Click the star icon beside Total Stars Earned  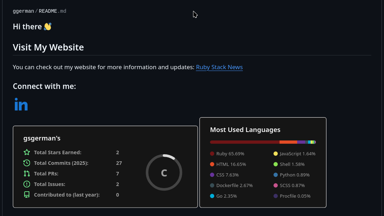click(27, 152)
